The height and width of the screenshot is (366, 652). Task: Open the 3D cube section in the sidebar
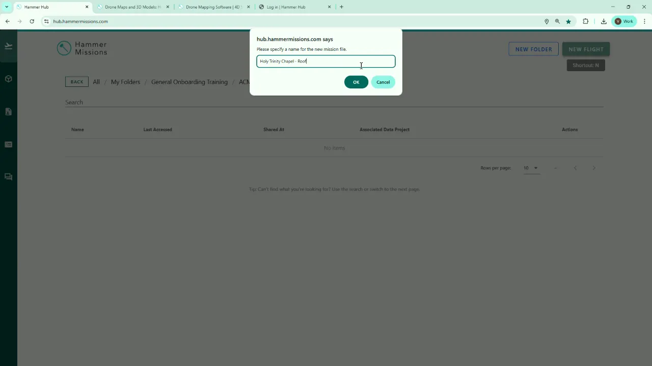[9, 79]
